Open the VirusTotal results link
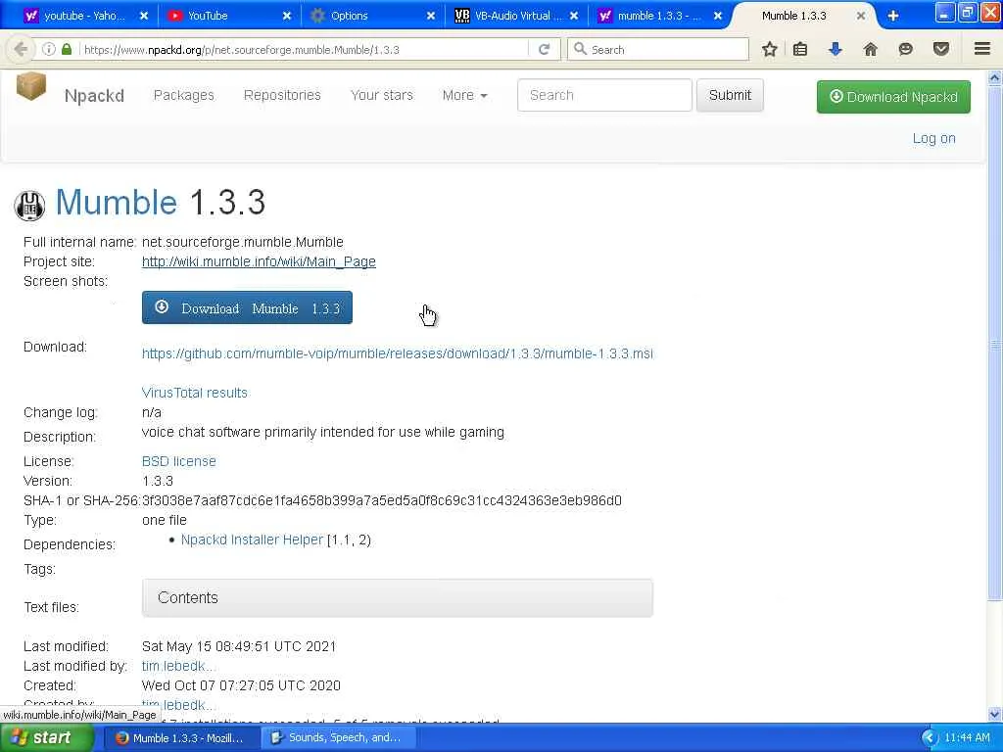Image resolution: width=1003 pixels, height=752 pixels. 195,393
